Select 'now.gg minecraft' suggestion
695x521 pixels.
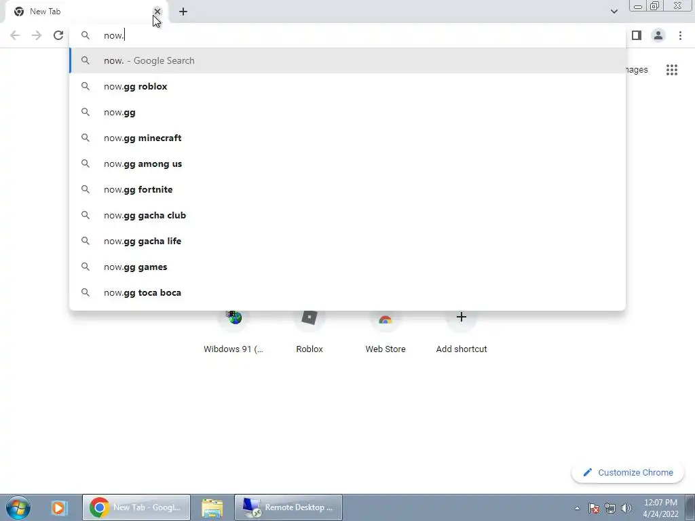(x=347, y=138)
